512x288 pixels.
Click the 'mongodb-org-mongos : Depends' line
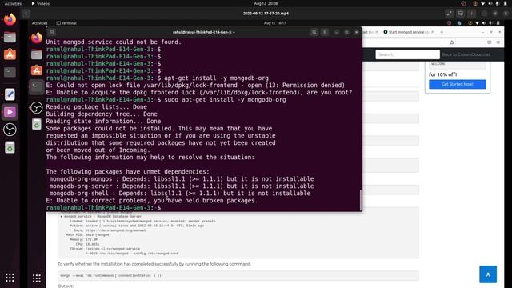[x=182, y=179]
